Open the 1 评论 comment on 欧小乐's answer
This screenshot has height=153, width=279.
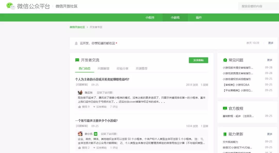(x=114, y=148)
